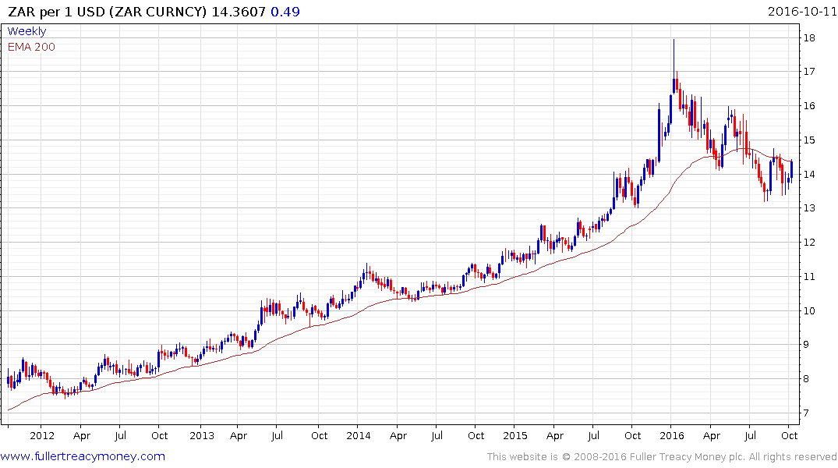The width and height of the screenshot is (838, 468).
Task: Click the 'Apr' label just after 2012
Action: (81, 435)
